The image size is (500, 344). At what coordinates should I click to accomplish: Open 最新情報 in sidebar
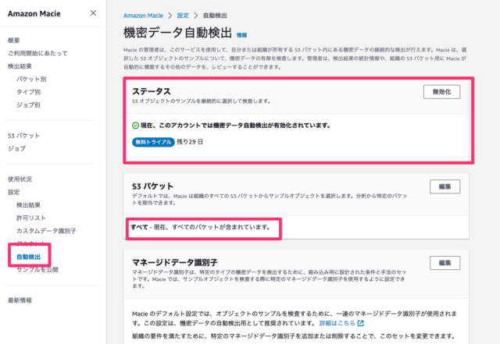20,300
